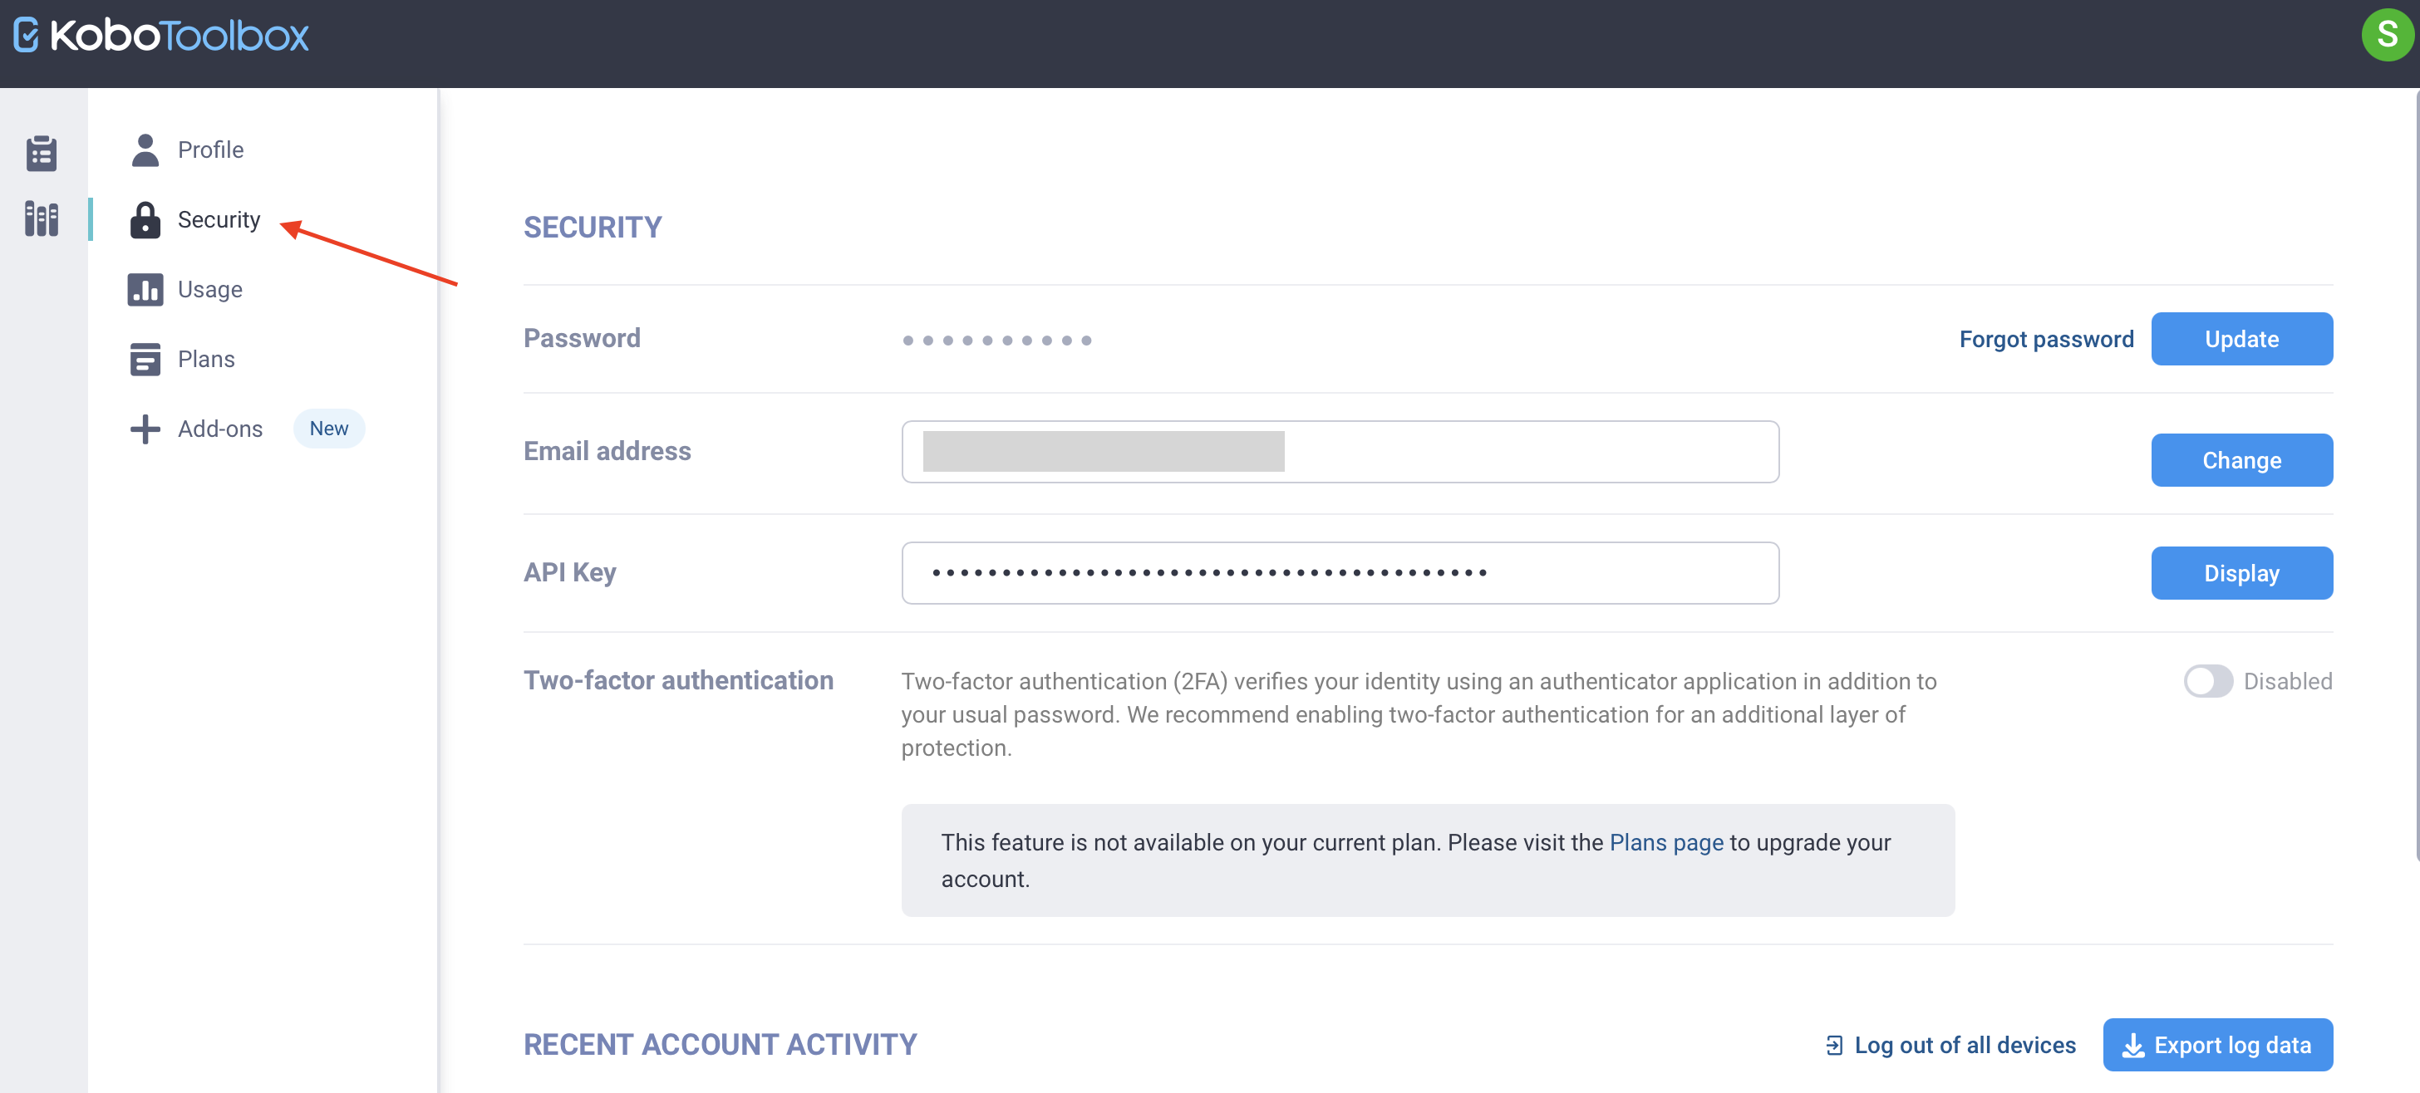Click the Profile person icon
Image resolution: width=2420 pixels, height=1093 pixels.
point(145,148)
